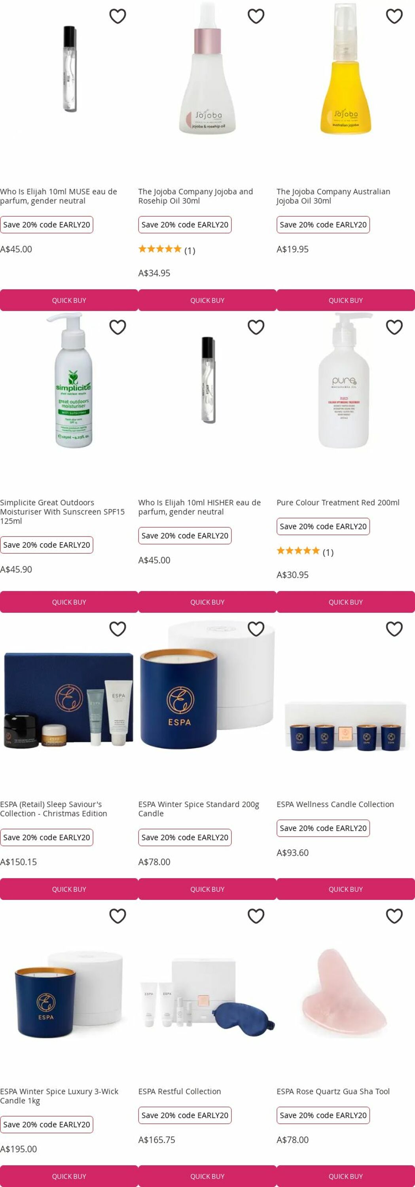Add Who Is Elijah MUSE parfum to wishlist
Screen dimensions: 415x1187
[x=117, y=16]
